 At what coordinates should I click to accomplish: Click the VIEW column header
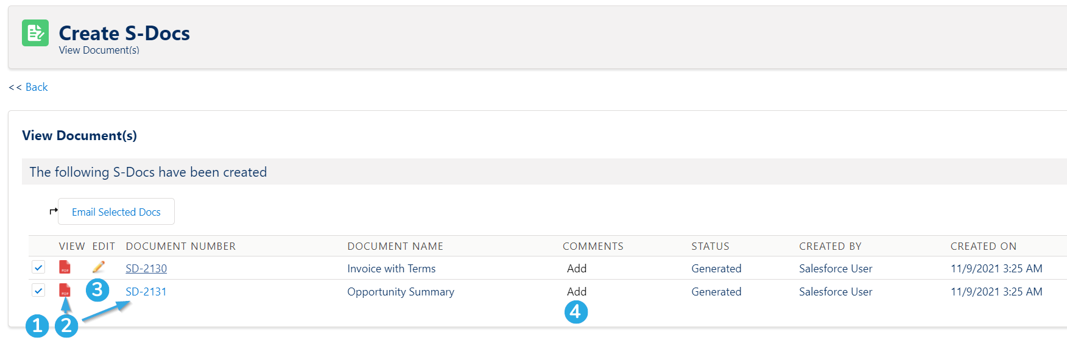point(72,246)
